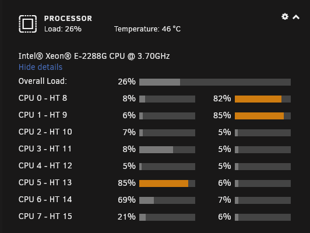Select the CPU 0 - HT 8 row label
310x233 pixels.
43,98
